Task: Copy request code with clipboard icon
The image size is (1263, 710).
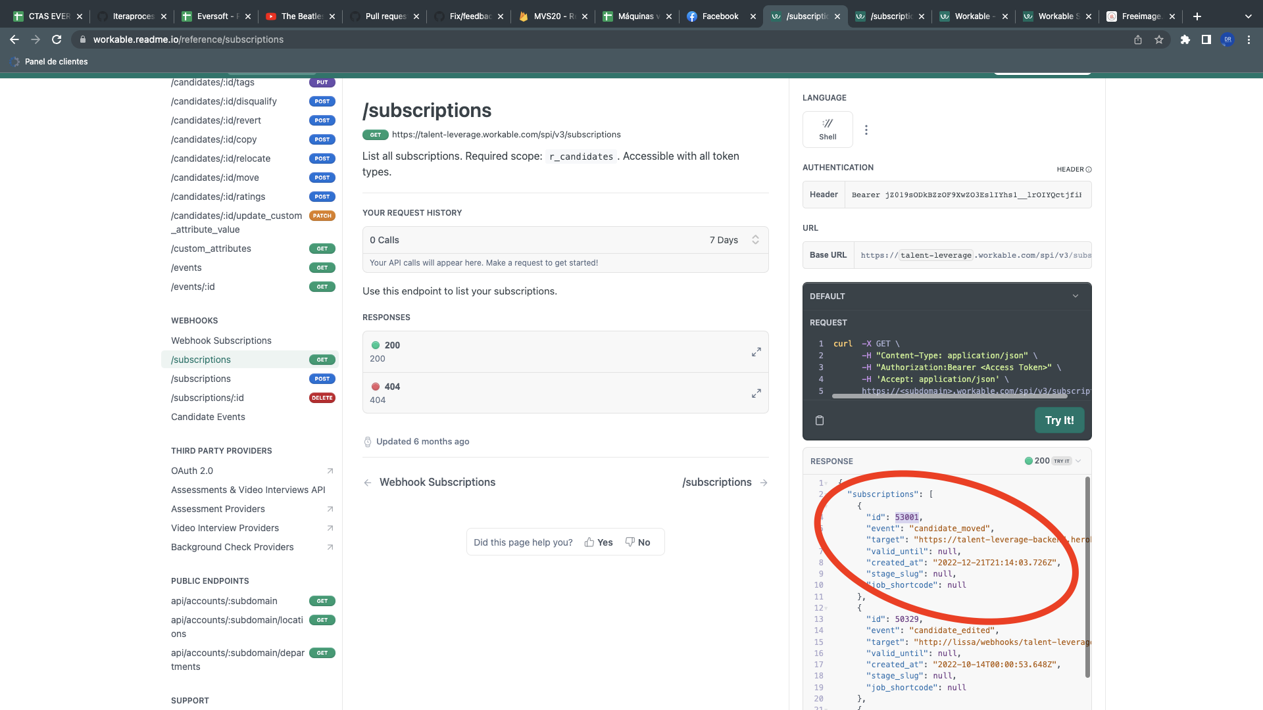Action: tap(820, 420)
